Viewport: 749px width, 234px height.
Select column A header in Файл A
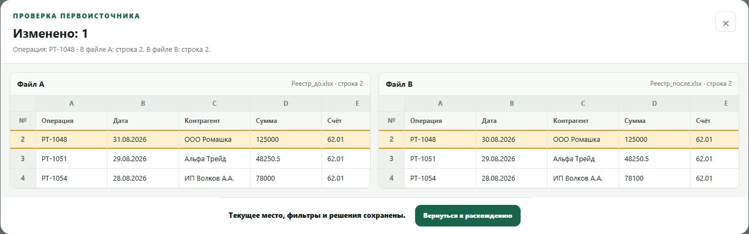pos(71,103)
